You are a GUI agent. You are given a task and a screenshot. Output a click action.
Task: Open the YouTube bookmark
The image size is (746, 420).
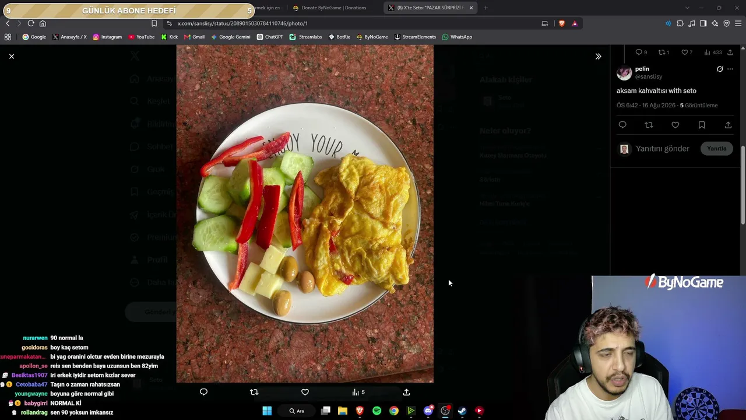click(x=142, y=37)
